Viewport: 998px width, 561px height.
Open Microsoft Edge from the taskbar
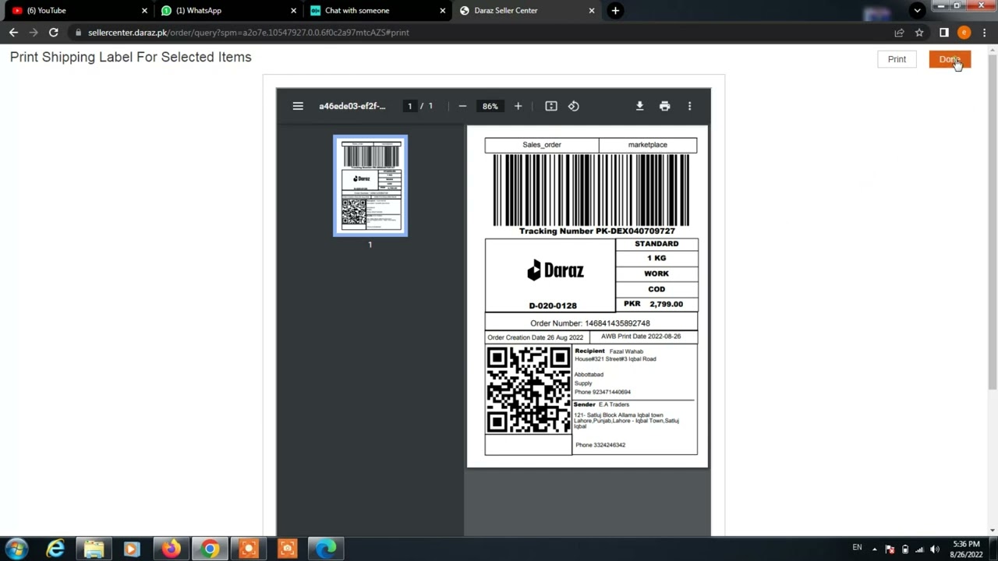tap(326, 549)
